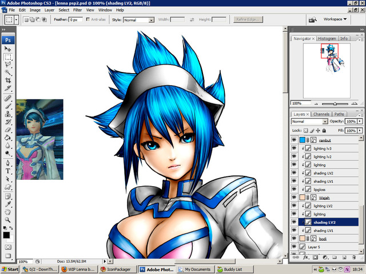This screenshot has height=274, width=366.
Task: Hide the bodi layer
Action: click(x=294, y=239)
